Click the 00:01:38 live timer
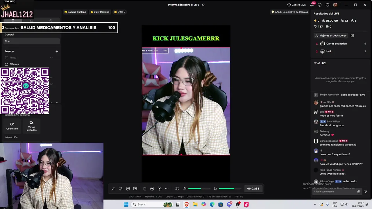 point(253,189)
